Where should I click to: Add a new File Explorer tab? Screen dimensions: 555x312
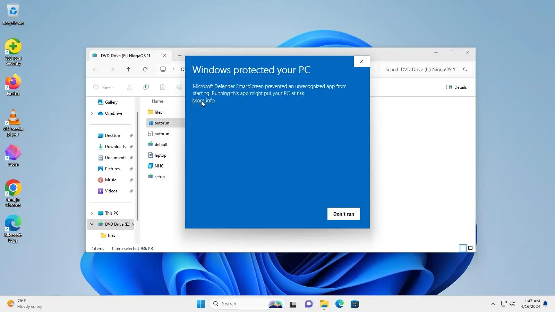[180, 55]
